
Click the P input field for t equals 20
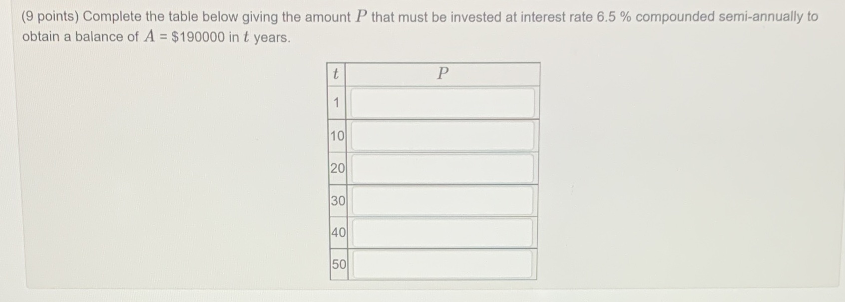pyautogui.click(x=442, y=168)
